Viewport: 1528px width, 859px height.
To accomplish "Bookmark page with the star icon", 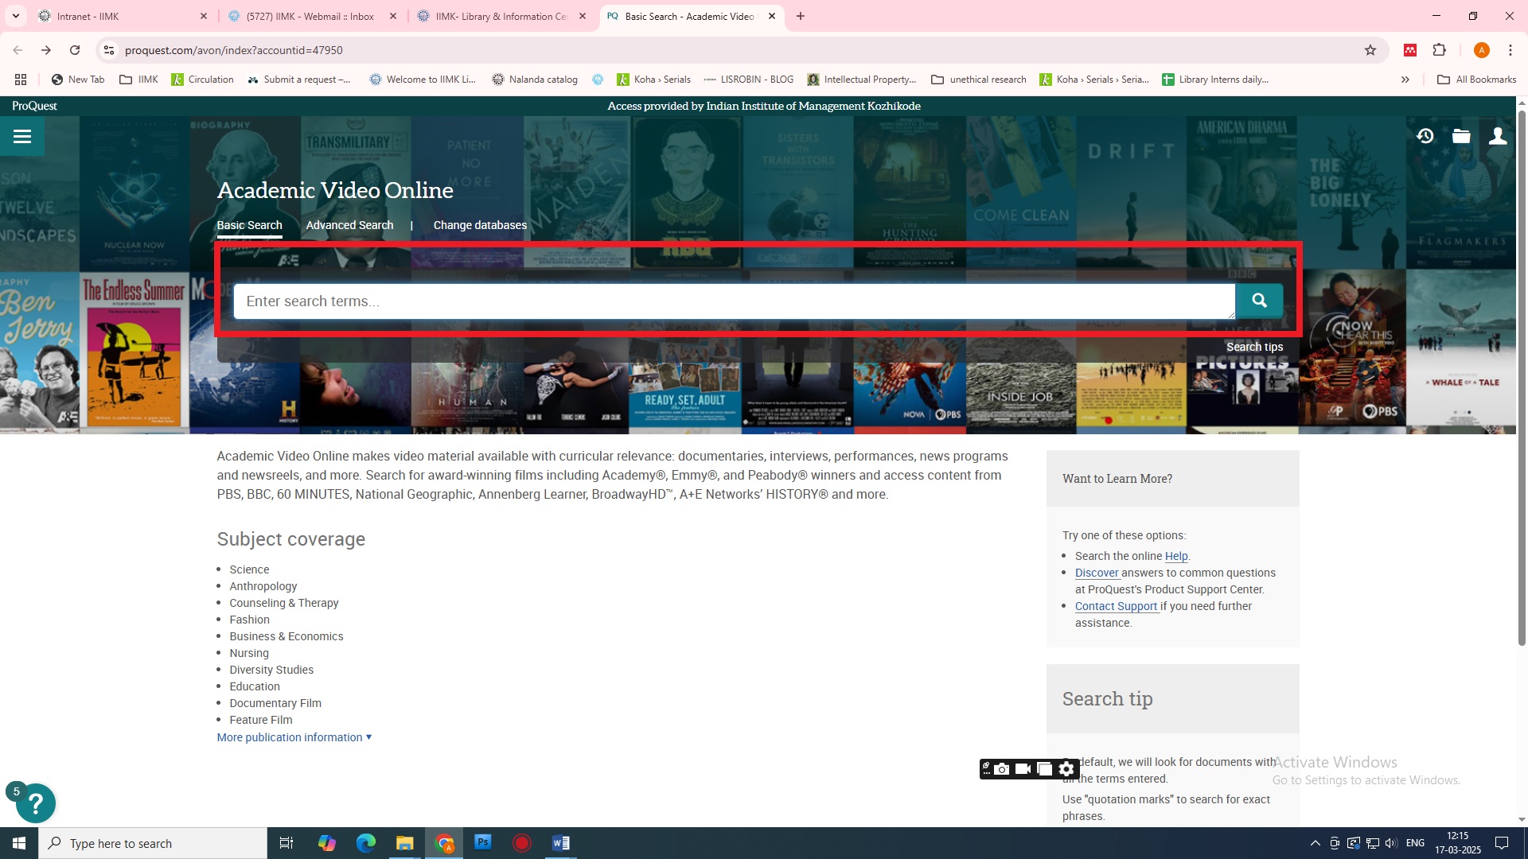I will tap(1370, 50).
